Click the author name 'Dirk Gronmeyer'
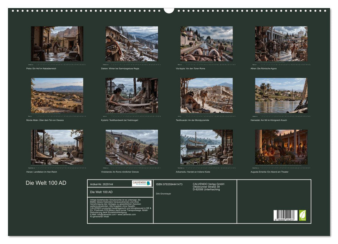 click(163, 194)
